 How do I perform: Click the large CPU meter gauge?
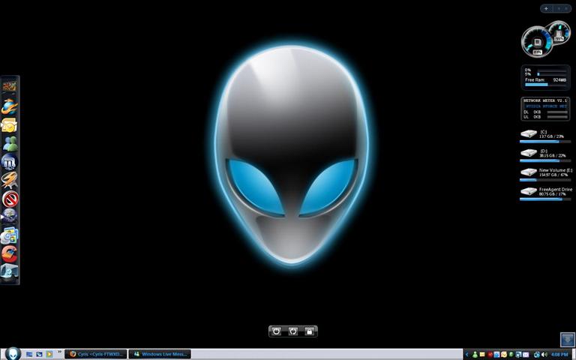point(537,42)
